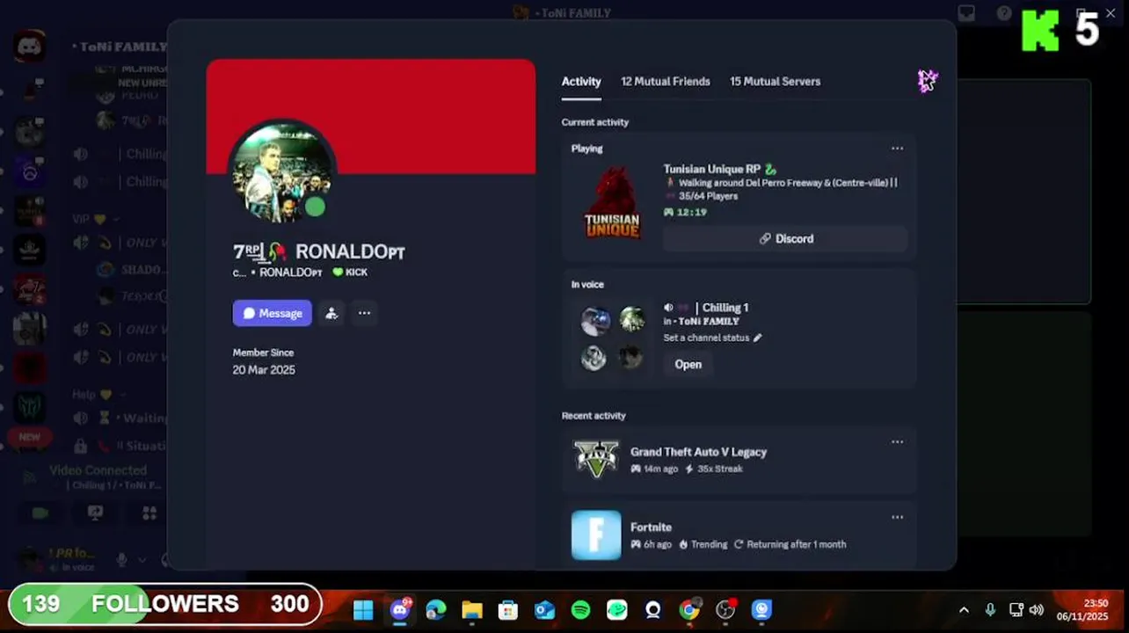
Task: Click the Tunisian Unique game logo
Action: (613, 203)
